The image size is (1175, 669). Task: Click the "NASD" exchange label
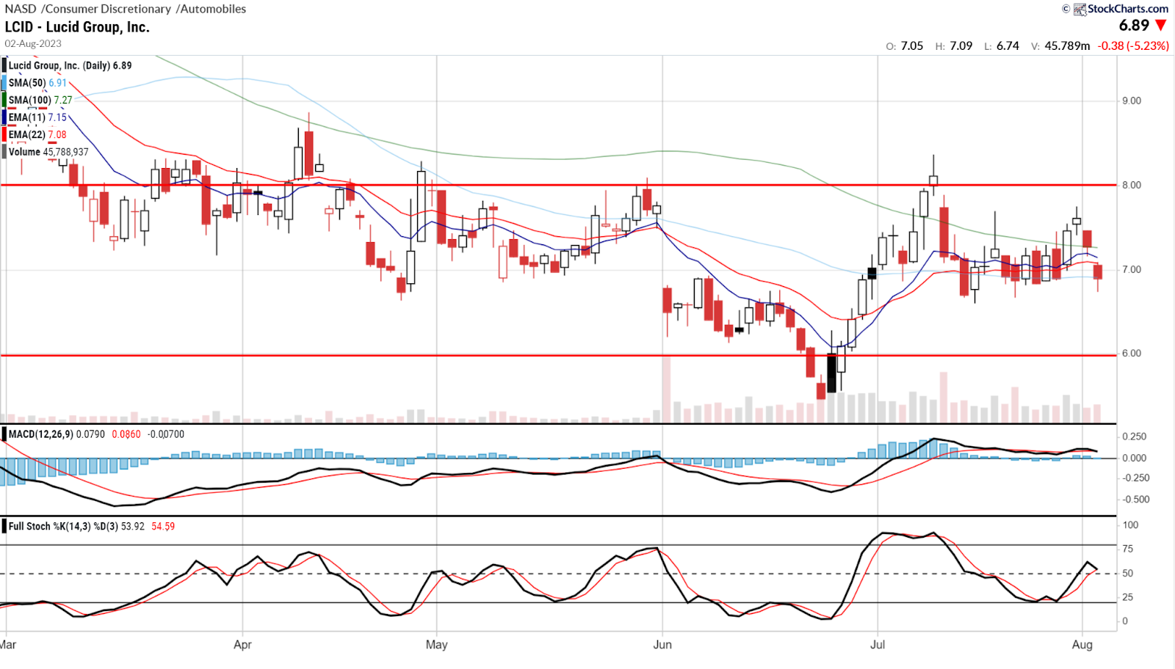(21, 9)
